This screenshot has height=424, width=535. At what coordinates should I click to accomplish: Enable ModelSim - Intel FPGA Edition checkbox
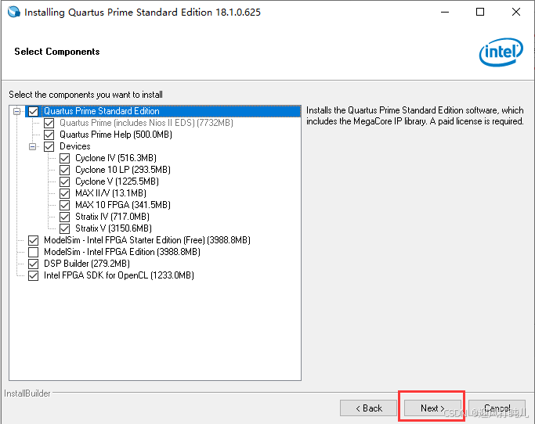33,252
